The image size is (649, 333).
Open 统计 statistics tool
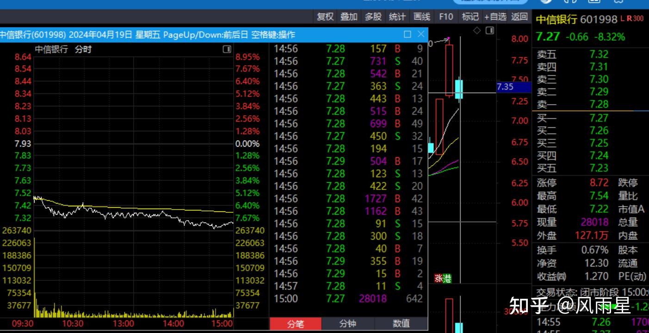397,17
